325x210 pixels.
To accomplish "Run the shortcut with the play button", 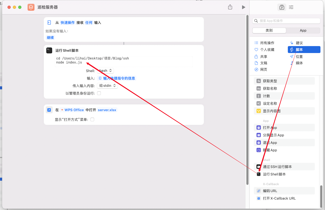I will [x=243, y=7].
